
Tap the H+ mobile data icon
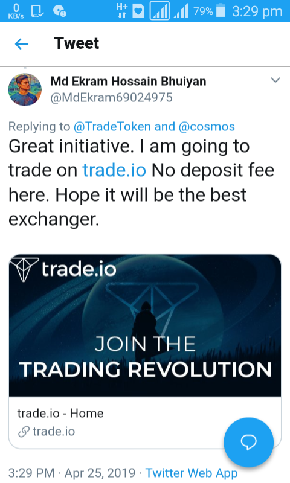[121, 10]
